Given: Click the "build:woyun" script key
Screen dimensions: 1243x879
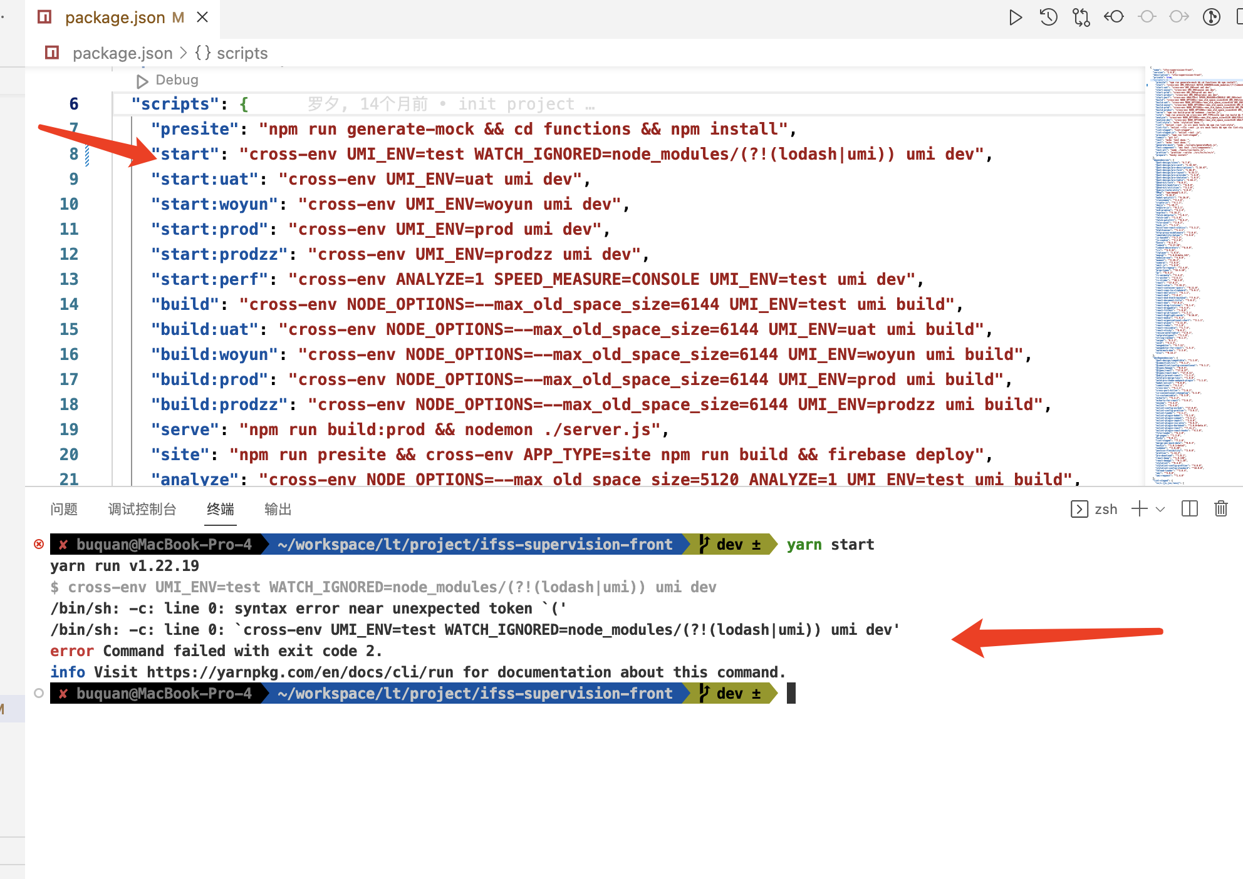Looking at the screenshot, I should click(x=215, y=354).
